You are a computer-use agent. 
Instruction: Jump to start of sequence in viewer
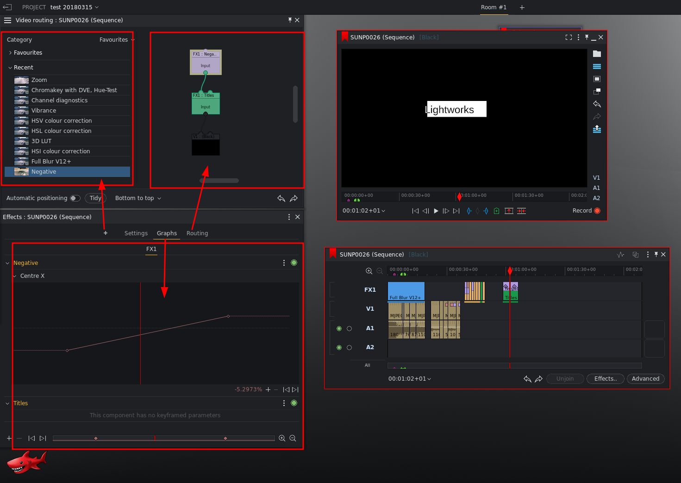click(415, 211)
